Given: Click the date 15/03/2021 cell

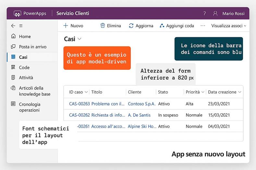Looking at the screenshot, I should pos(219,115).
